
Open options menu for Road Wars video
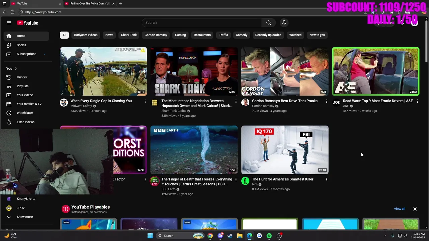point(417,101)
